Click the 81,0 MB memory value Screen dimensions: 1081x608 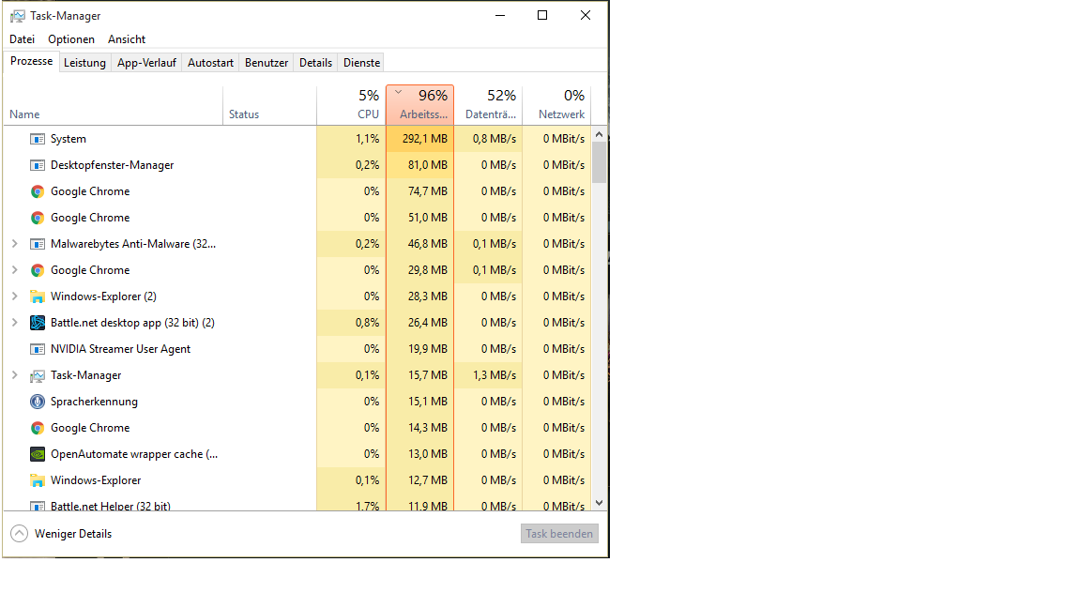click(x=428, y=165)
